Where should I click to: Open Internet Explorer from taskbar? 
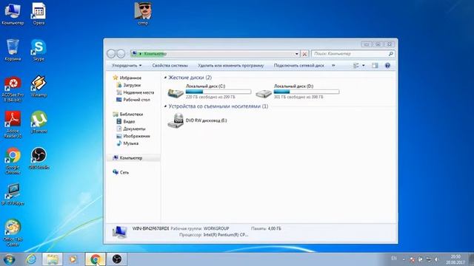pos(31,259)
